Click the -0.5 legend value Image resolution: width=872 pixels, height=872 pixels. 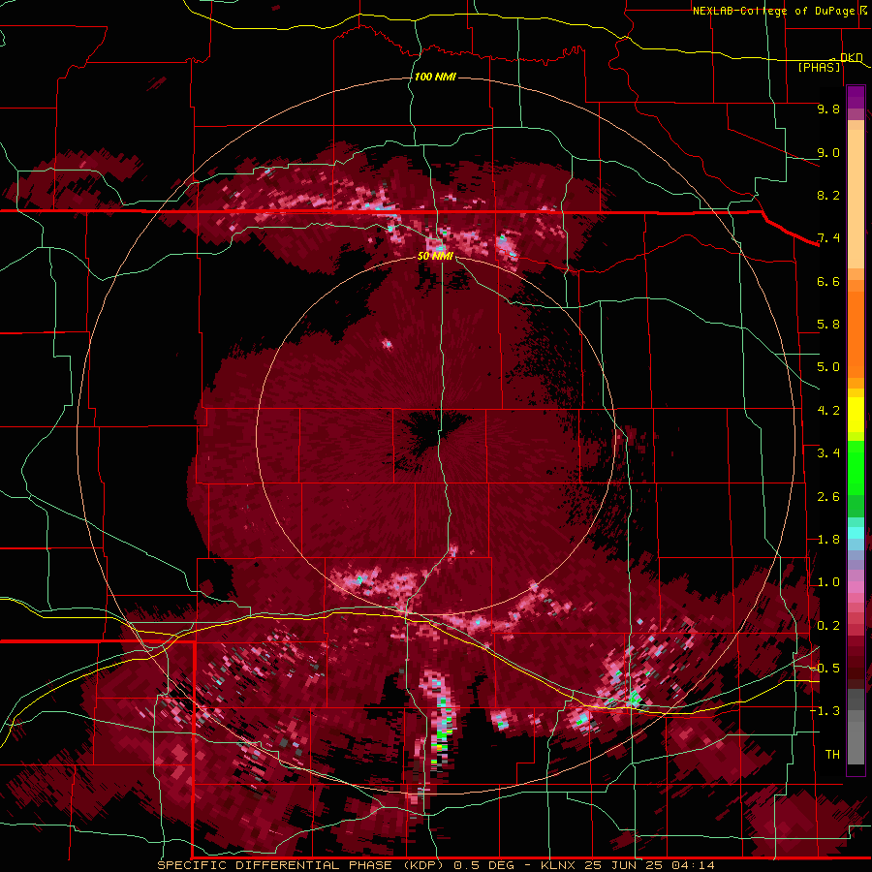[x=825, y=669]
